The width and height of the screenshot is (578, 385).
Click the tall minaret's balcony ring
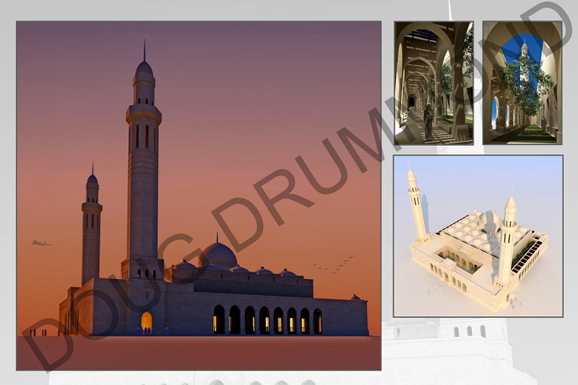coord(144,114)
